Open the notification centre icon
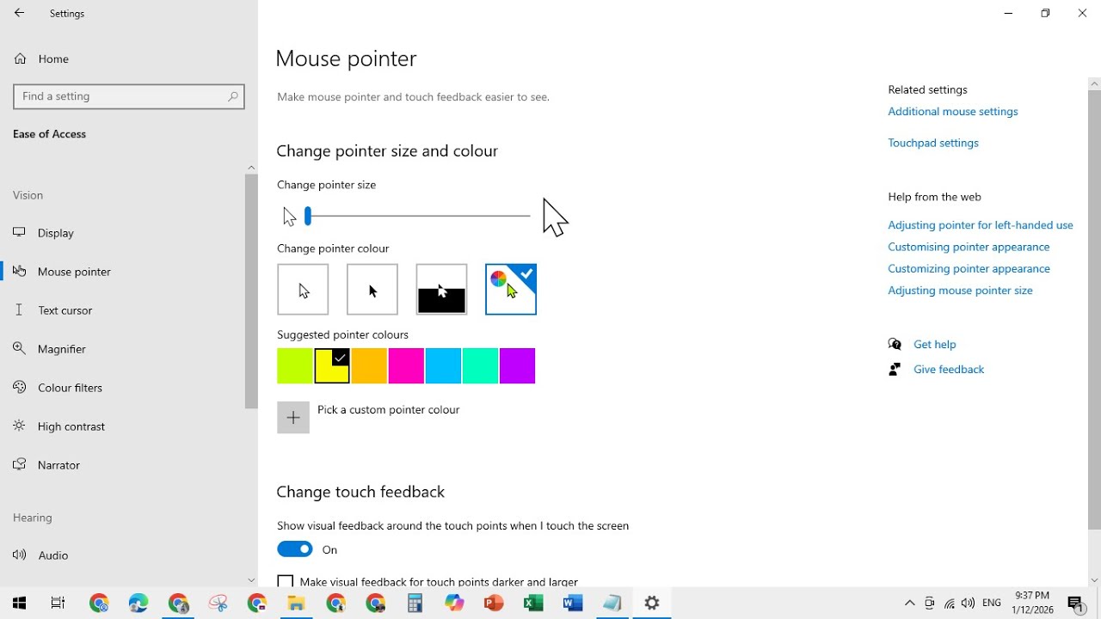This screenshot has width=1101, height=619. click(x=1075, y=604)
